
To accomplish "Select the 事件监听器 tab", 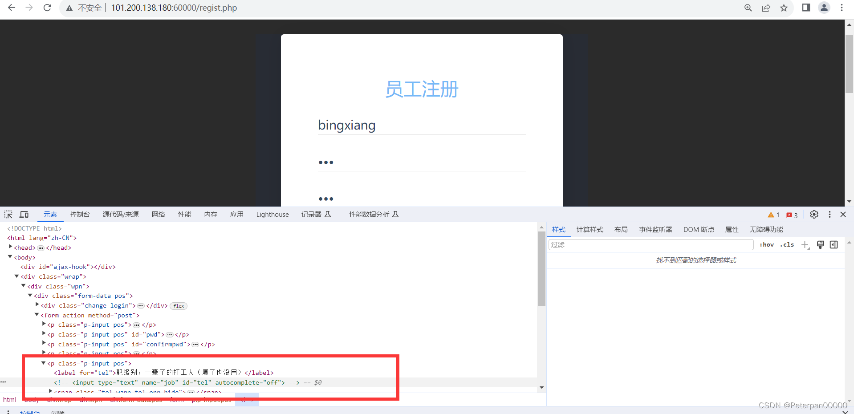I will click(x=655, y=230).
